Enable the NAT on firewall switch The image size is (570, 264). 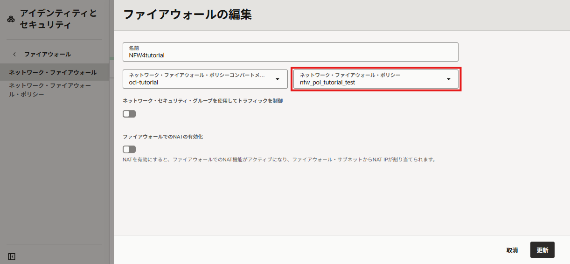(129, 149)
